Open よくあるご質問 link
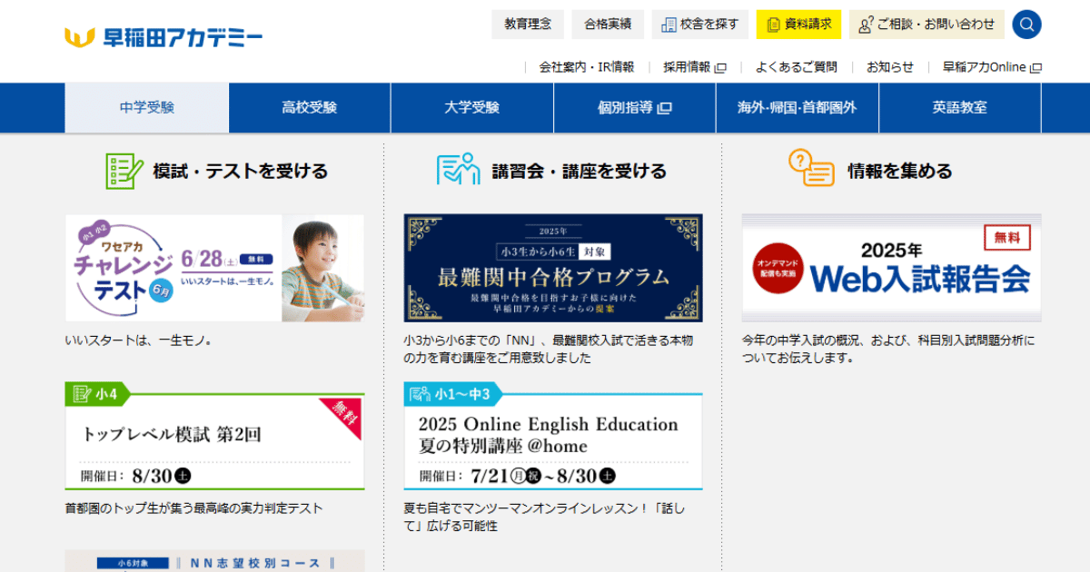Viewport: 1090px width, 572px height. pos(797,67)
